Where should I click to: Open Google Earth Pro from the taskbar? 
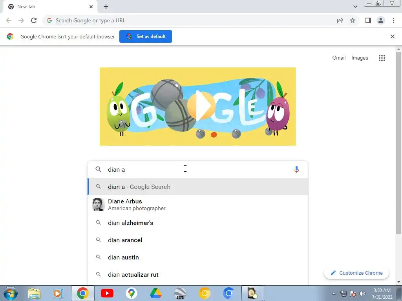click(x=180, y=293)
